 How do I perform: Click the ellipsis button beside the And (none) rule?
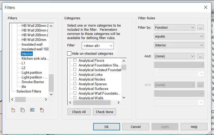click(200, 56)
